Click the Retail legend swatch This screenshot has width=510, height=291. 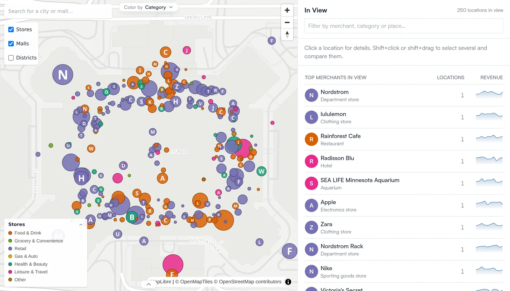(10, 249)
